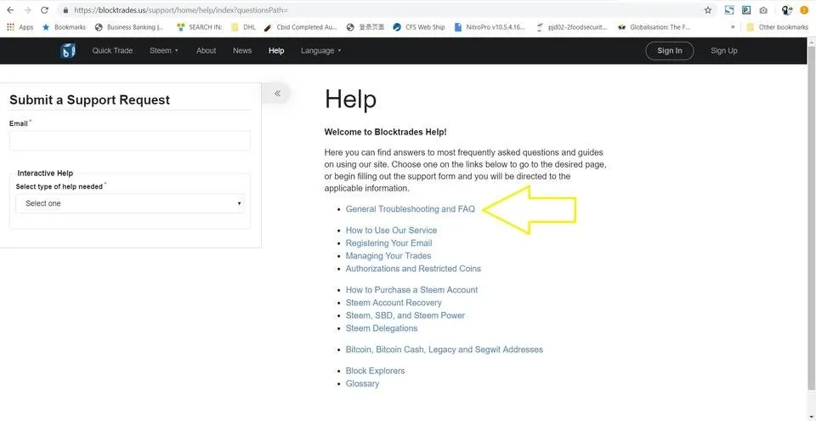Click the padlock site security icon
The image size is (816, 421).
(x=65, y=10)
